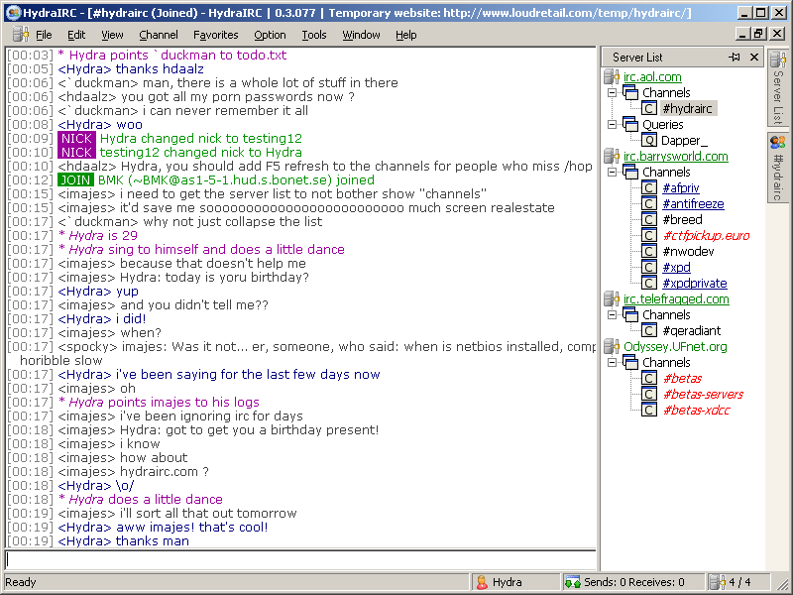Open the File menu
Image resolution: width=793 pixels, height=595 pixels.
tap(44, 35)
